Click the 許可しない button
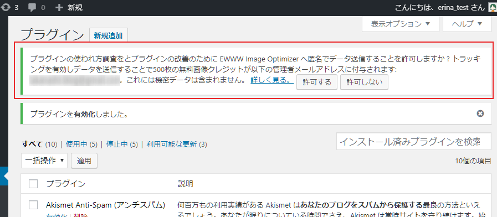This screenshot has height=217, width=497. click(364, 82)
